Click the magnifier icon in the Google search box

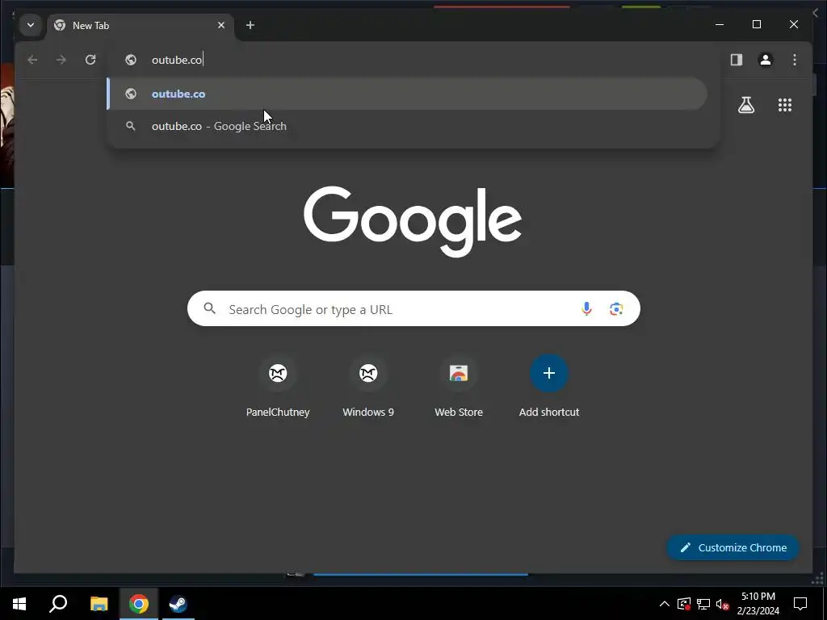click(210, 308)
